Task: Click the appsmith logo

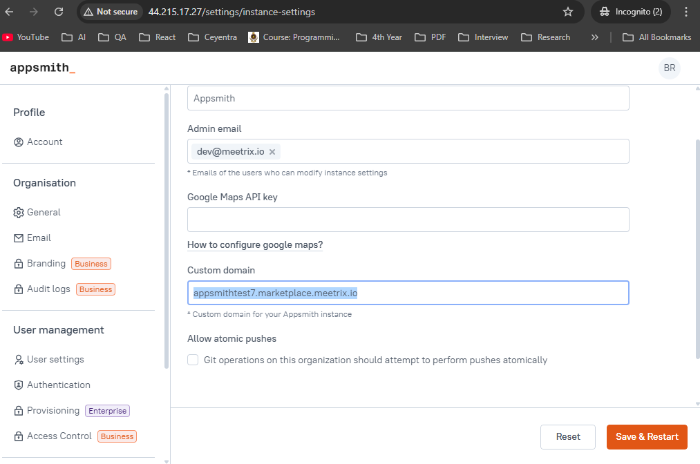Action: tap(42, 68)
